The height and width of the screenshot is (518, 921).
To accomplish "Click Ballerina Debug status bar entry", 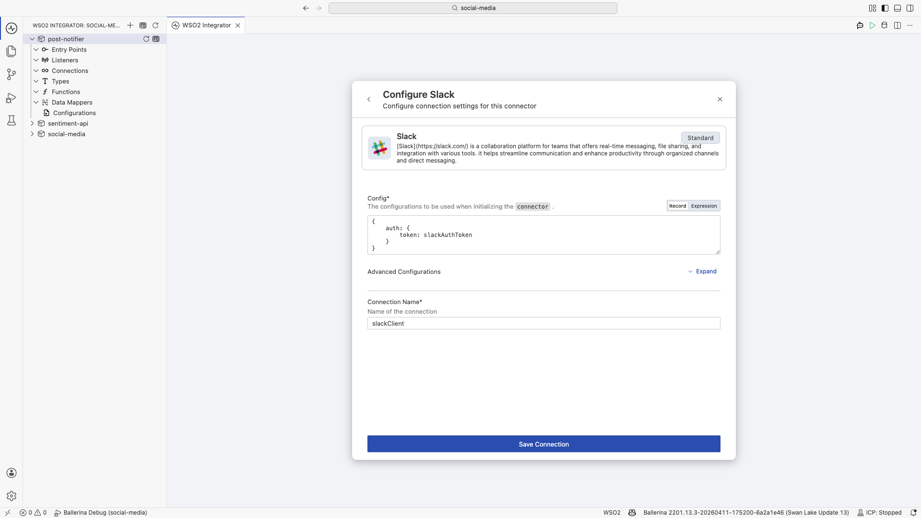I will pyautogui.click(x=101, y=513).
